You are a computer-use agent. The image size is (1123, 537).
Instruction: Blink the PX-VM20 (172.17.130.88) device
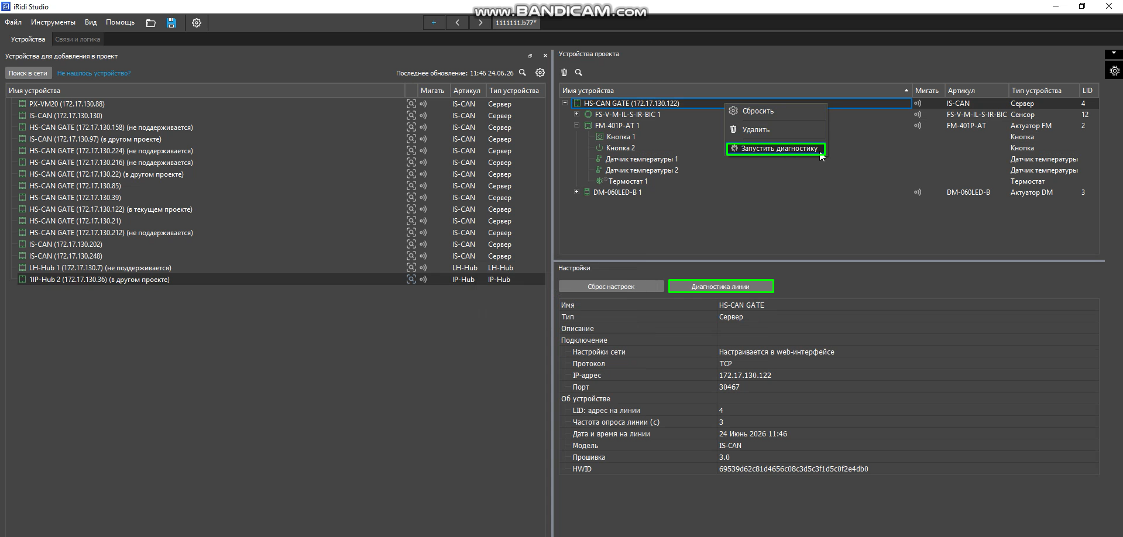423,104
